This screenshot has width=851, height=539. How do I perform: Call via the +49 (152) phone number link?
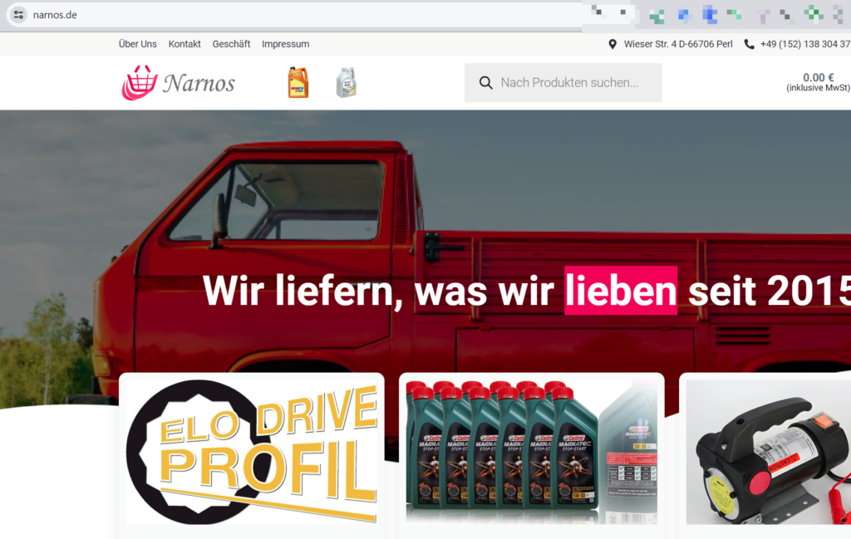(x=804, y=43)
